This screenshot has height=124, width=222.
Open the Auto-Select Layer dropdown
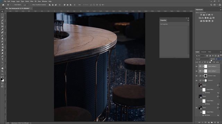pos(26,5)
